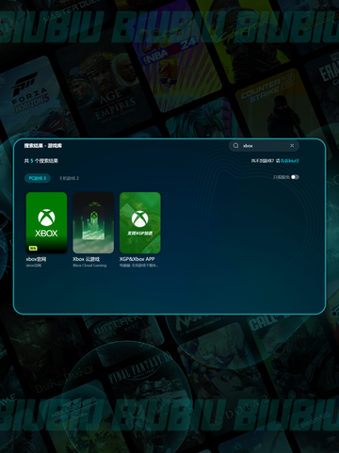Toggle the show-free-only switch
Screen dimensions: 339x453
(295, 177)
